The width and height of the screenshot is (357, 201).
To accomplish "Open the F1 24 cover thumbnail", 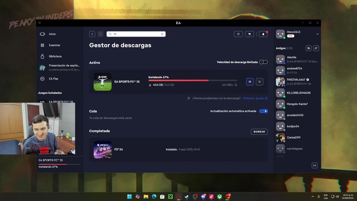I will tap(103, 149).
